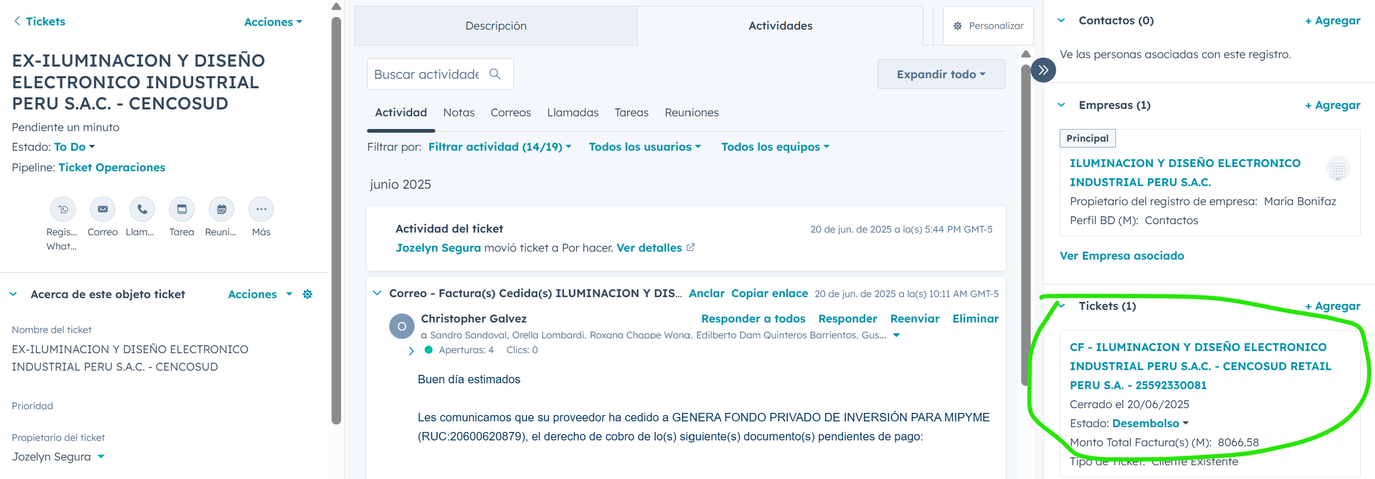
Task: Open Todos los usuarios filter
Action: click(x=644, y=146)
